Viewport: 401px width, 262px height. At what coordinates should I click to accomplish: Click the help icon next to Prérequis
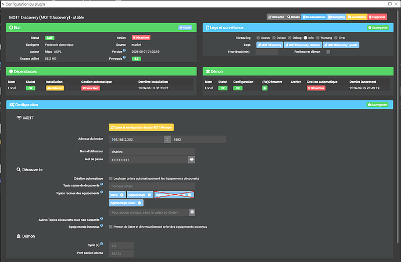coord(124,57)
